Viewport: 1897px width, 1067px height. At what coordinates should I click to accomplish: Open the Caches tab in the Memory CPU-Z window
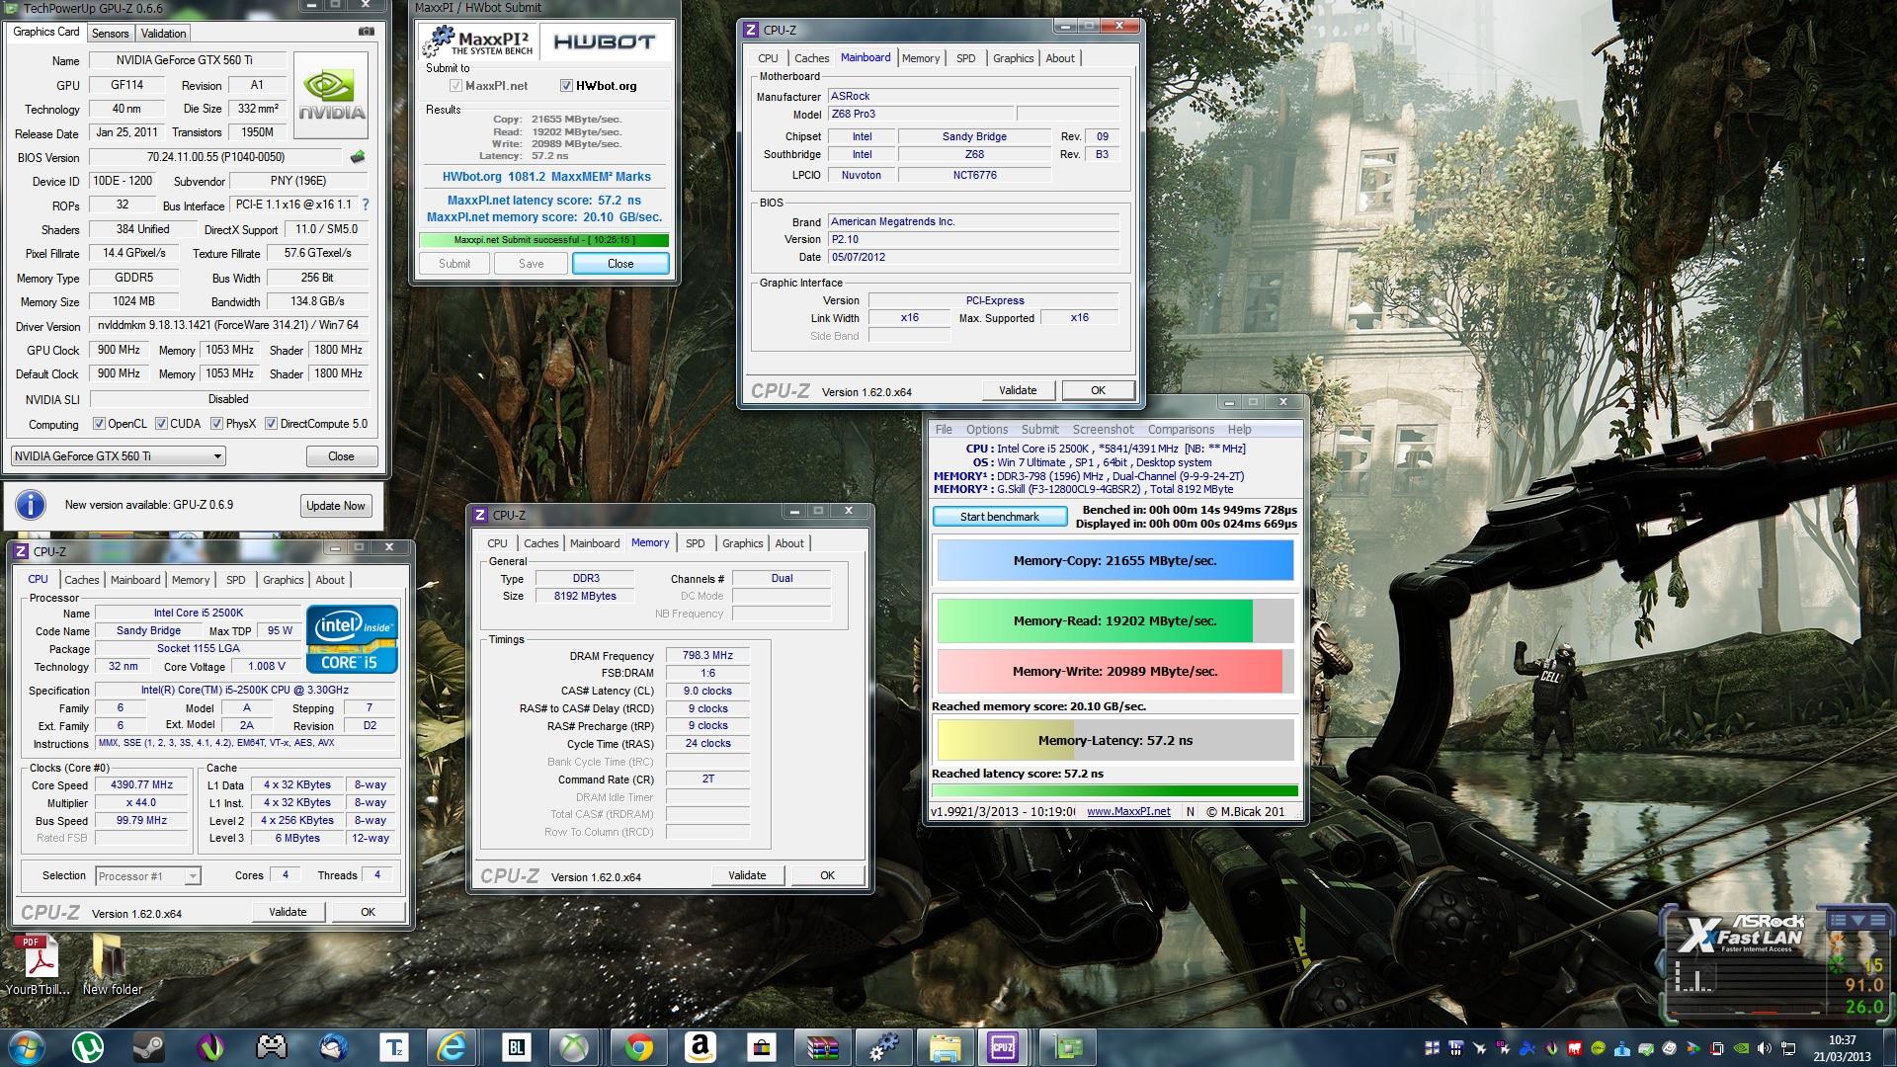pyautogui.click(x=540, y=543)
